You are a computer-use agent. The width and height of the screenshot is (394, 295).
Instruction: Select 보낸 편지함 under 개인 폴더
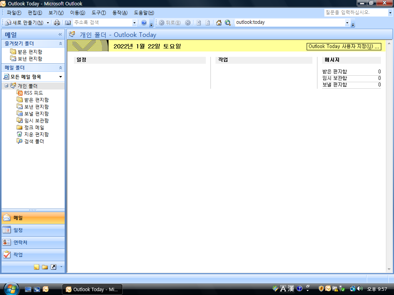[37, 107]
